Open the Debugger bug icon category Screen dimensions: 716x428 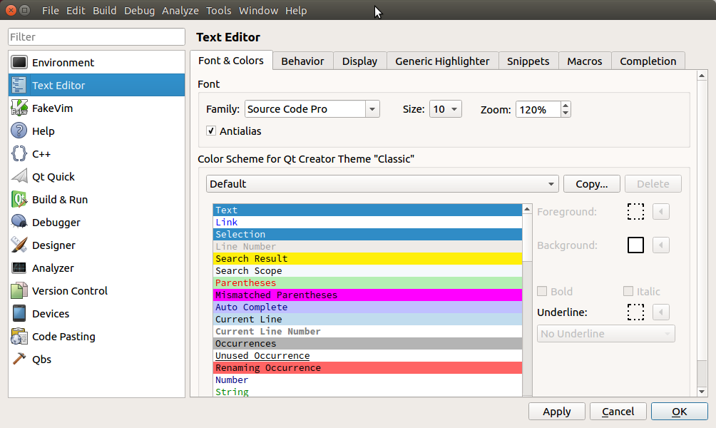[19, 223]
